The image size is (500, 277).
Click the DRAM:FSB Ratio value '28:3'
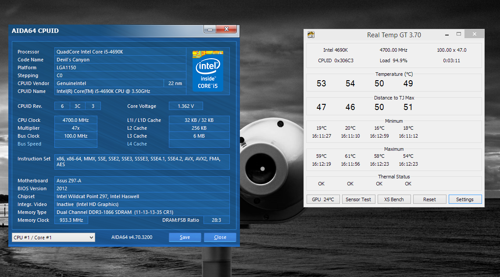pyautogui.click(x=217, y=220)
